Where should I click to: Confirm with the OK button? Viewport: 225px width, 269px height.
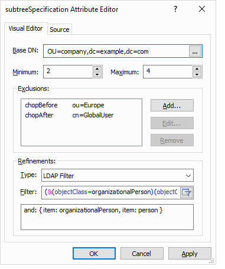[x=94, y=254]
